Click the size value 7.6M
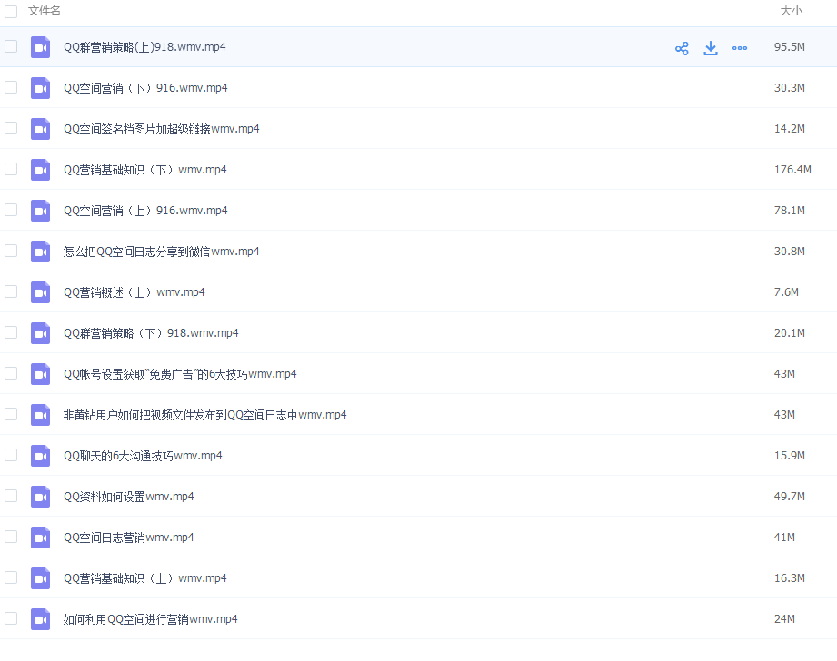Viewport: 837px width, 661px height. click(786, 292)
